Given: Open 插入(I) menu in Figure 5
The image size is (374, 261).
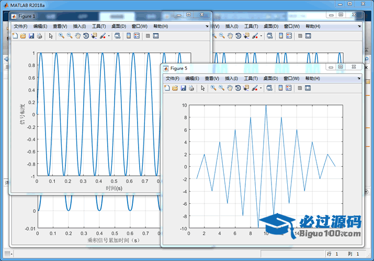Looking at the screenshot, I should click(231, 78).
